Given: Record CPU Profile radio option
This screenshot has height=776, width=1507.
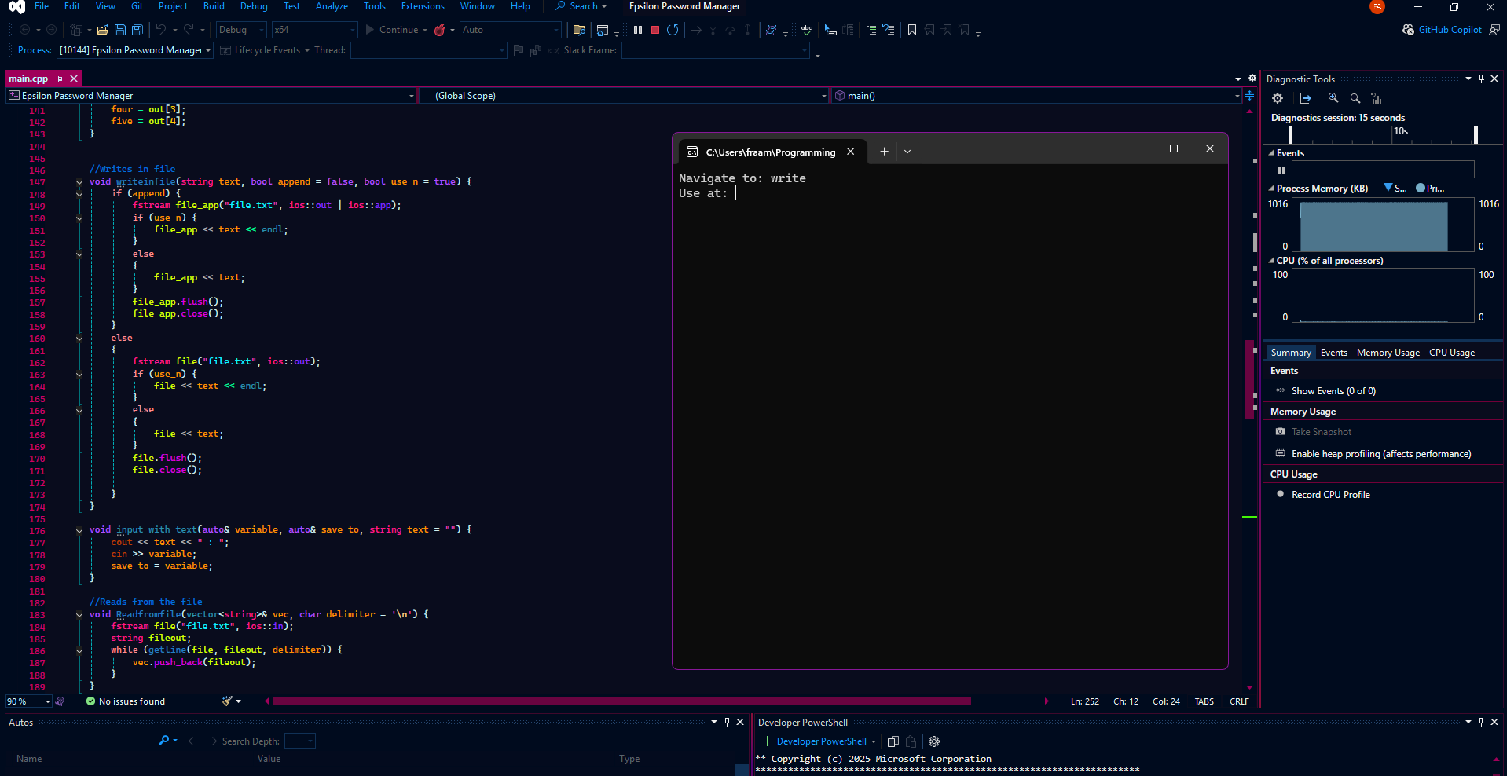Looking at the screenshot, I should click(x=1330, y=495).
